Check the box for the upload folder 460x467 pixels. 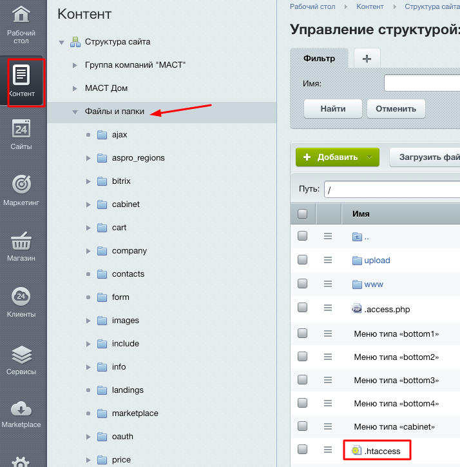pyautogui.click(x=303, y=259)
